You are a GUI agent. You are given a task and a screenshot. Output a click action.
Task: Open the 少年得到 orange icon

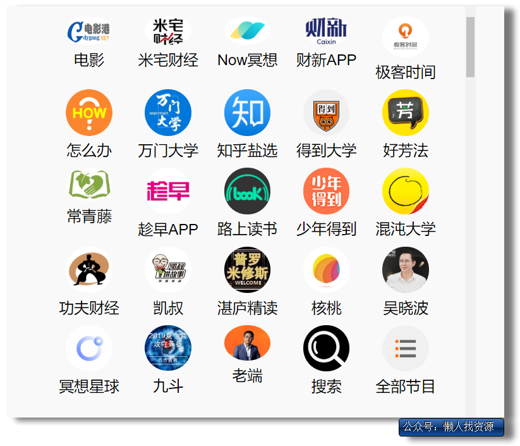(326, 191)
